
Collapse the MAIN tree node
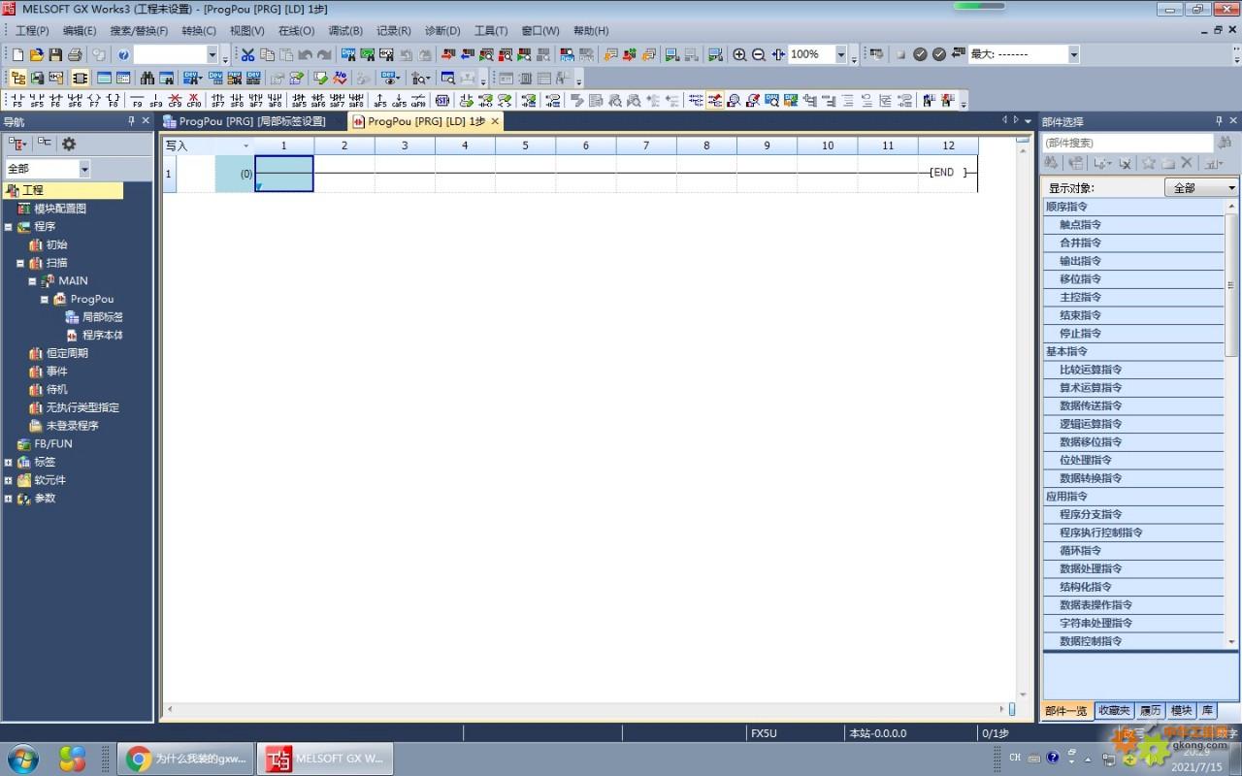coord(32,281)
